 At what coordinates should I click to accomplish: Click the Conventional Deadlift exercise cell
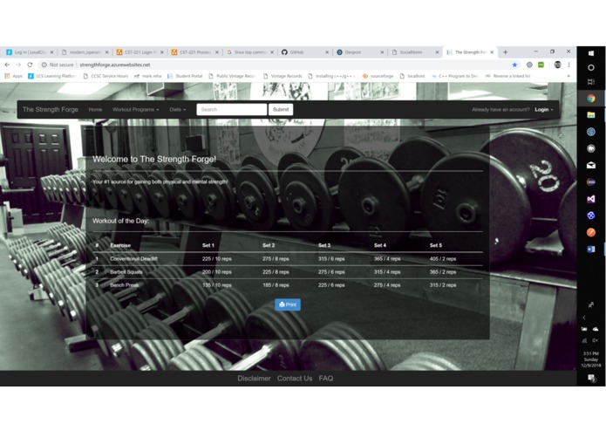click(x=133, y=258)
